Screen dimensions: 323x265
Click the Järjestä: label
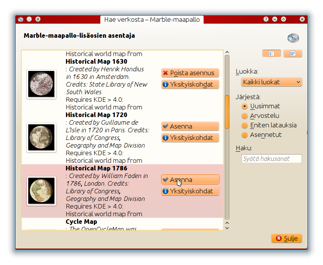pyautogui.click(x=248, y=97)
